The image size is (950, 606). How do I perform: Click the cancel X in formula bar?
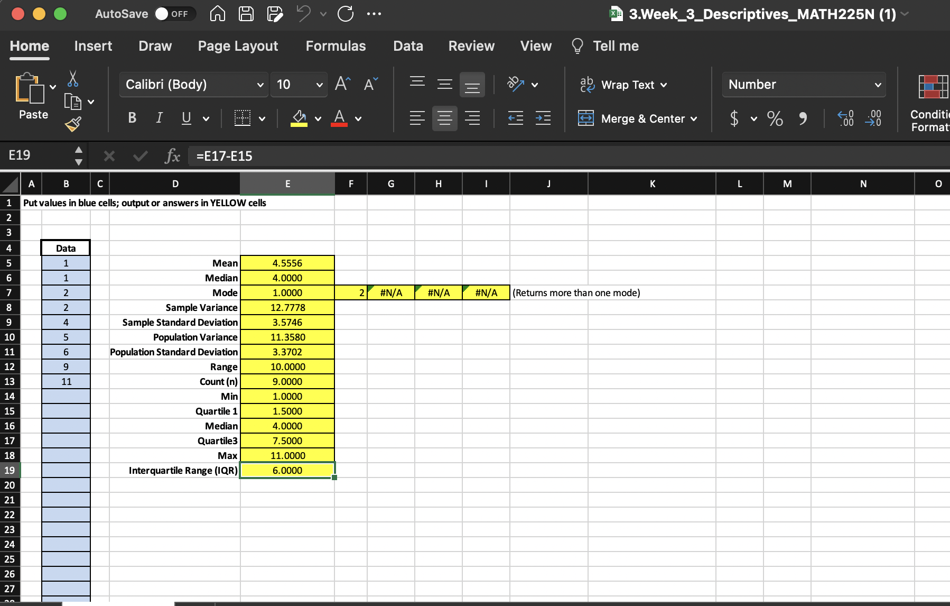point(109,155)
